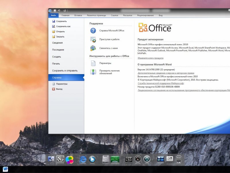
Task: Click the green grass picture dock icon
Action: coord(115,159)
